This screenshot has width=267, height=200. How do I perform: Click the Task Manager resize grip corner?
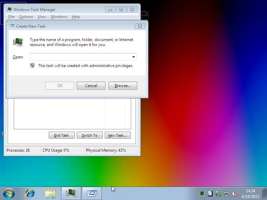pos(137,152)
